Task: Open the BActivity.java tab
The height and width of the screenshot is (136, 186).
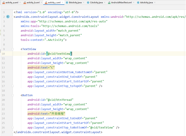Action: (x=75, y=2)
